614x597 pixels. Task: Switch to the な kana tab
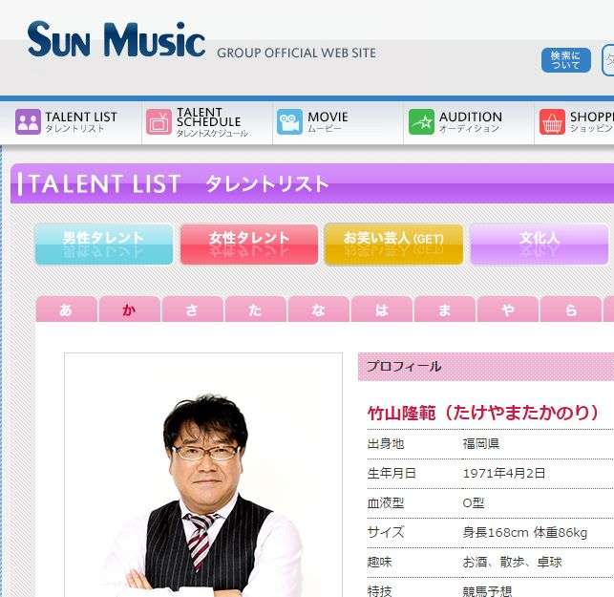click(318, 309)
